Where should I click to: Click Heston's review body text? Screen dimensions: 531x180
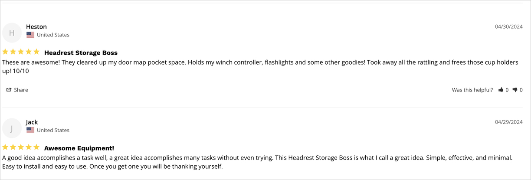(x=260, y=66)
